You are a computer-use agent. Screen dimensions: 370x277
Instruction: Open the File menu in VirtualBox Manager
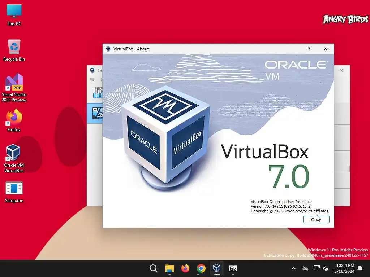92,80
